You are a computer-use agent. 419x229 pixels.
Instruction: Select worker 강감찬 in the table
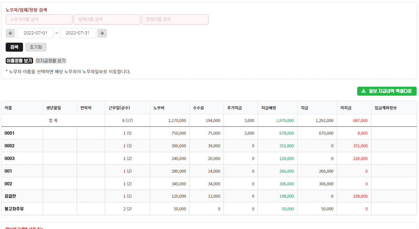tap(10, 196)
